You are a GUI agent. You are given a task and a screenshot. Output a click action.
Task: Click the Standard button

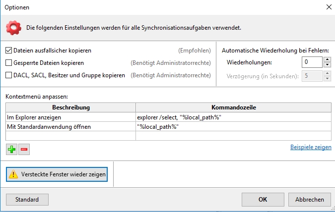pos(27,200)
